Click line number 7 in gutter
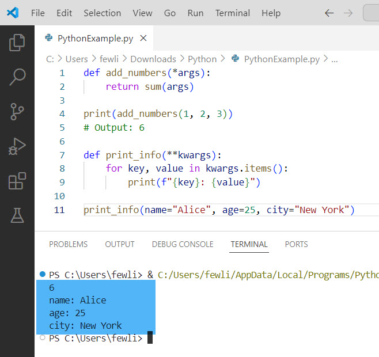This screenshot has width=379, height=357. (62, 155)
